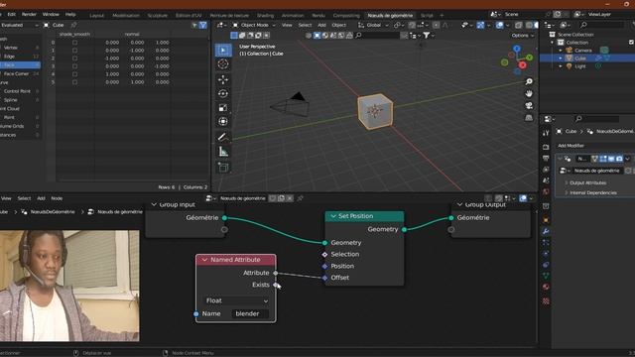The height and width of the screenshot is (357, 635).
Task: Open the Help menu
Action: click(x=70, y=14)
